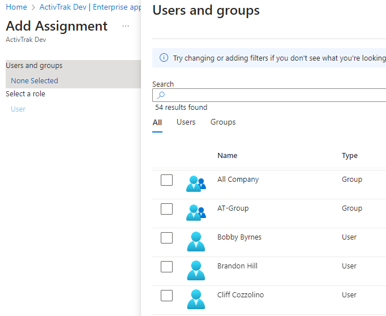
Task: Tick the Brandon Hill checkbox
Action: (166, 267)
